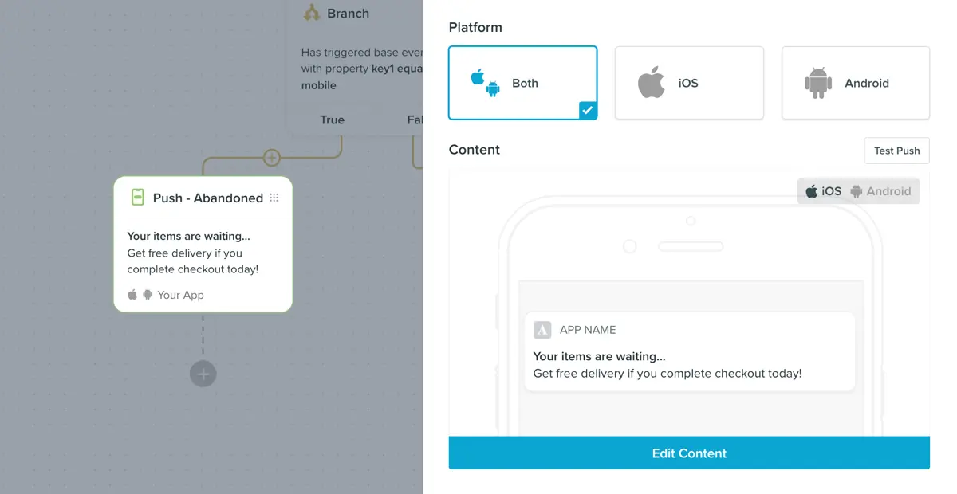The width and height of the screenshot is (957, 494).
Task: Select the False branch path
Action: coord(415,120)
